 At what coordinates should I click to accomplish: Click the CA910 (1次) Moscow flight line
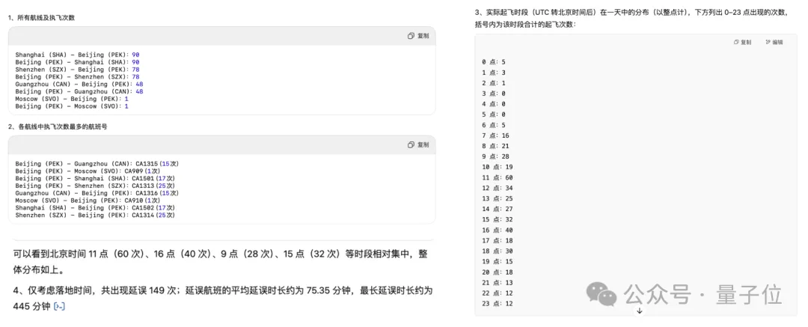click(x=88, y=200)
